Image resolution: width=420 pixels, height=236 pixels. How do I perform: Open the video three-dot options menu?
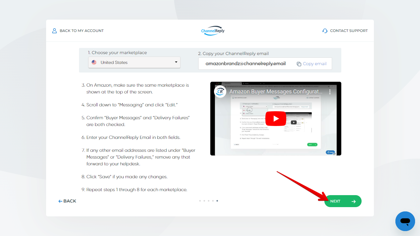coord(330,92)
